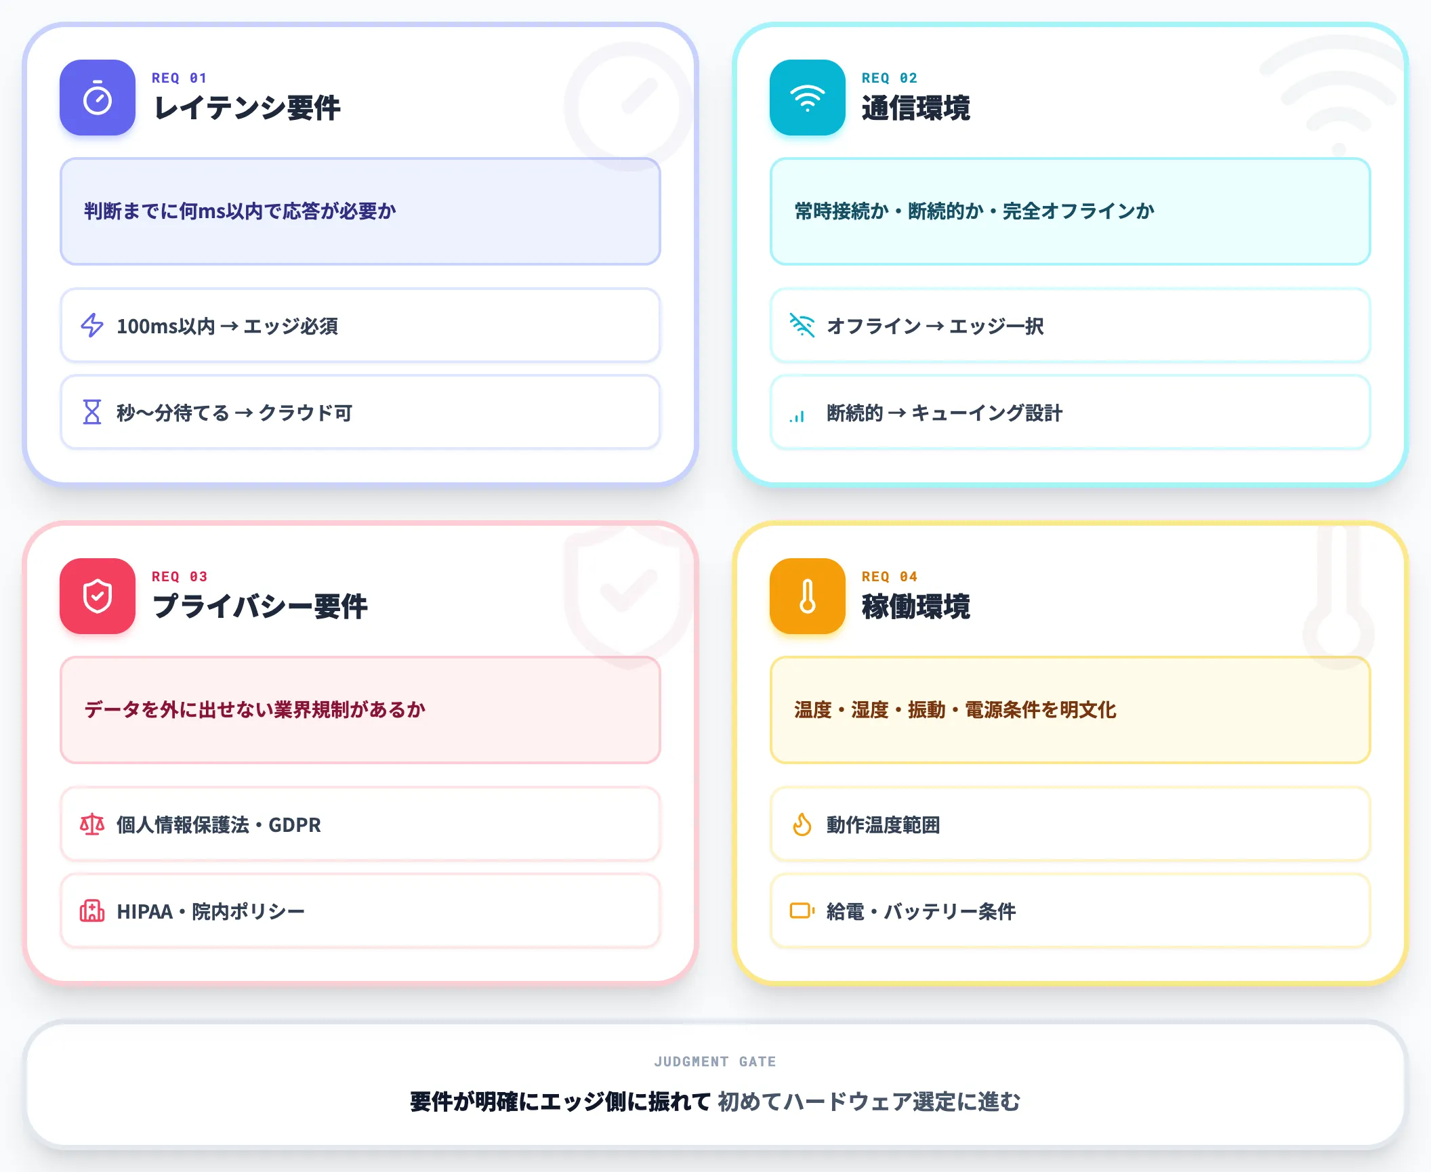Screen dimensions: 1431x1172
Task: Click the 通信環境 heading
Action: [x=915, y=108]
